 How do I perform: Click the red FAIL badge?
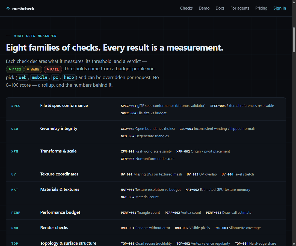pyautogui.click(x=53, y=69)
